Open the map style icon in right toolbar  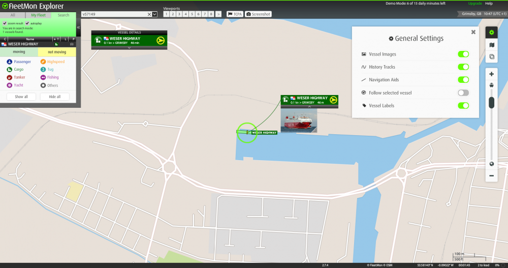(x=491, y=45)
